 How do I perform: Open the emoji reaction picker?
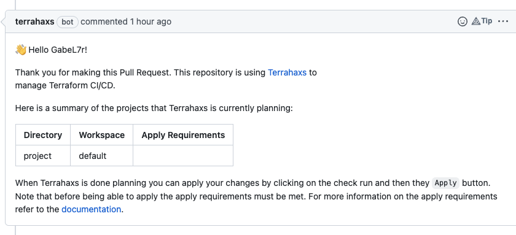[x=463, y=21]
